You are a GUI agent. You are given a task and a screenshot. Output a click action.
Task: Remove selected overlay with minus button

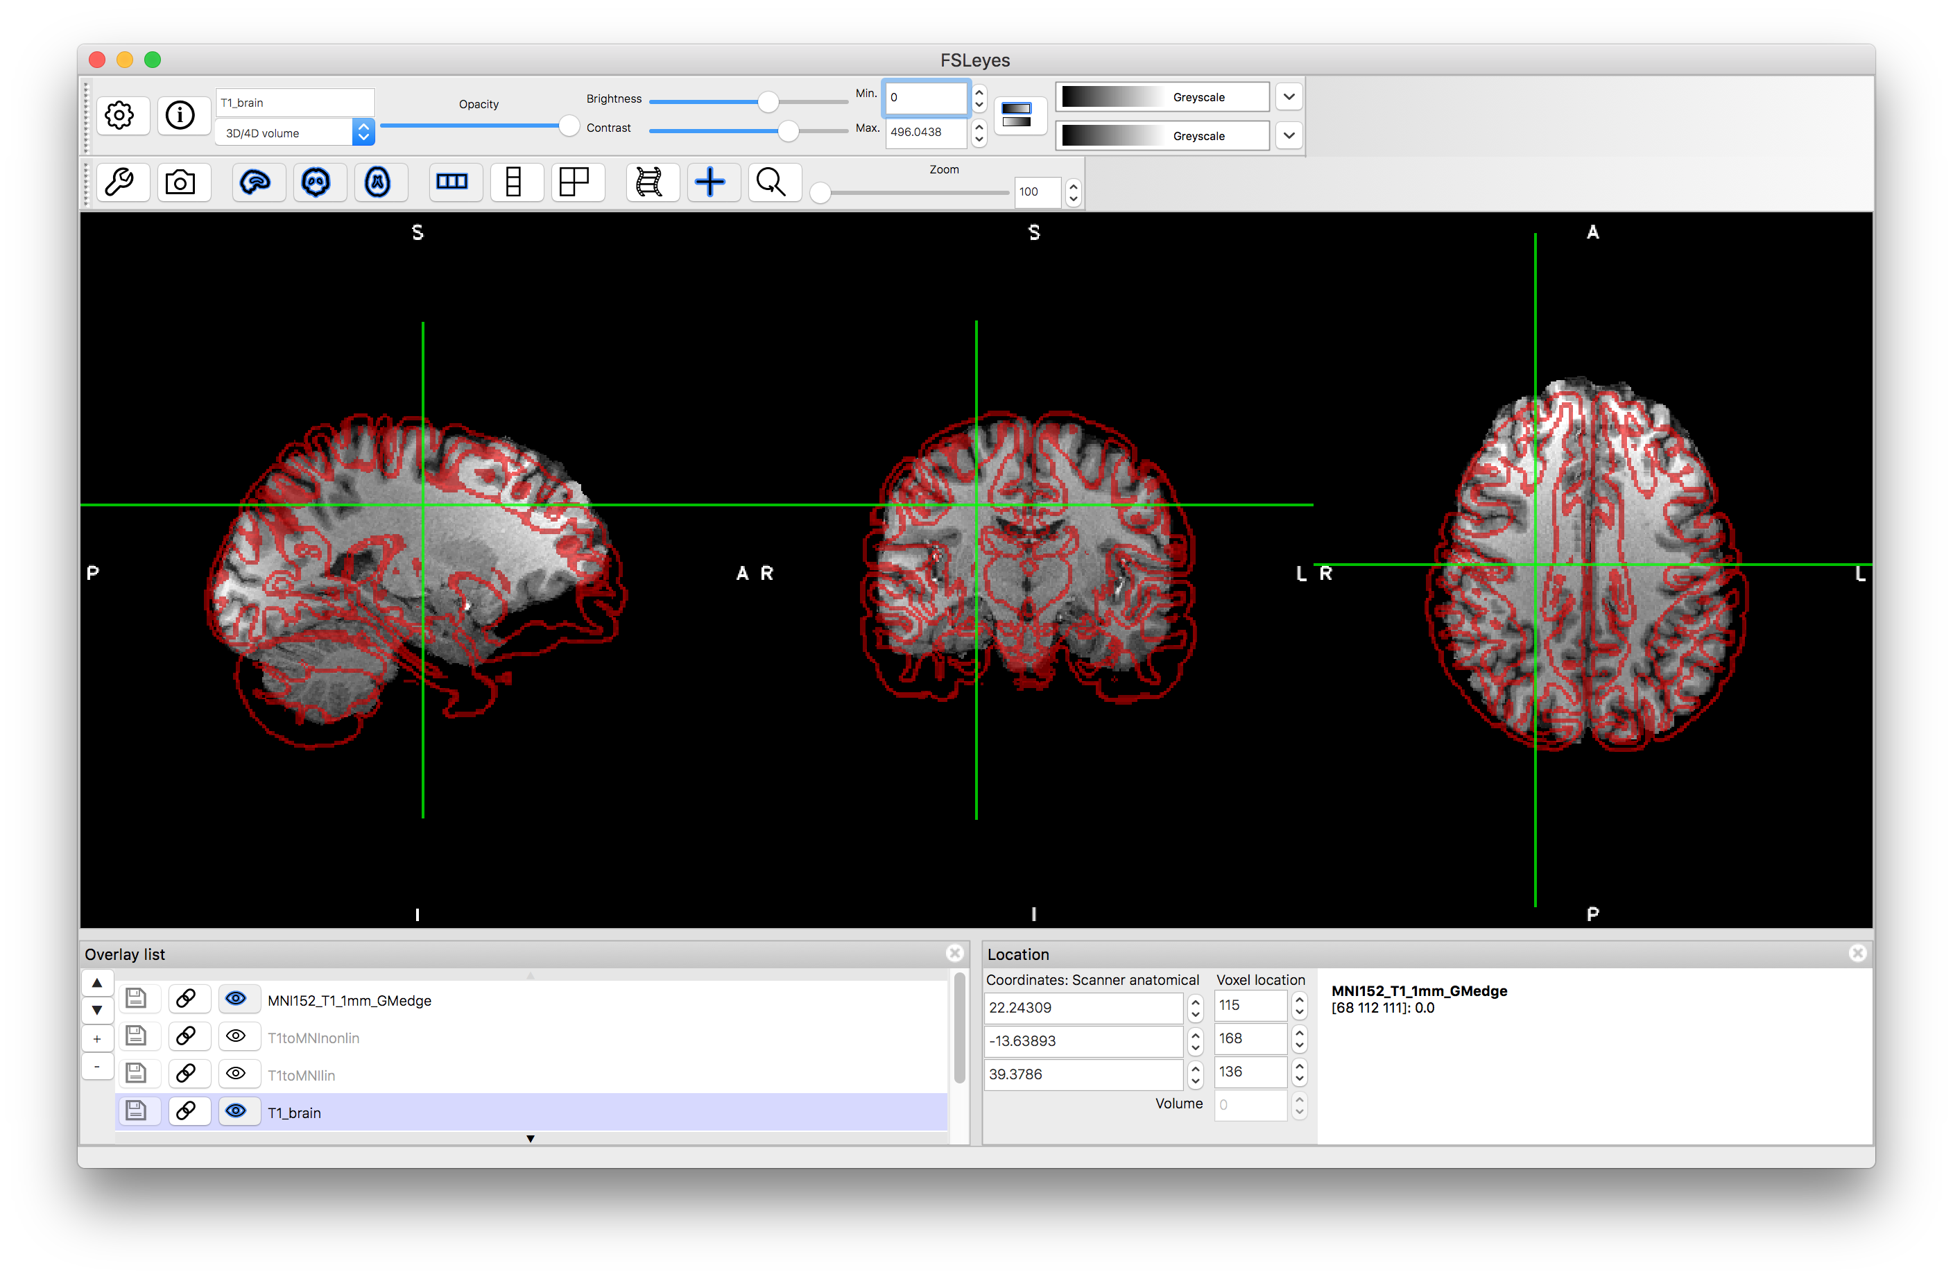(98, 1066)
